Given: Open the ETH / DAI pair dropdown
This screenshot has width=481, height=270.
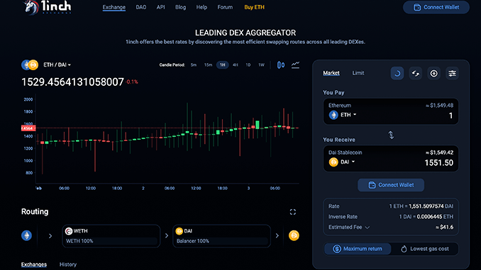Looking at the screenshot, I should [x=57, y=65].
